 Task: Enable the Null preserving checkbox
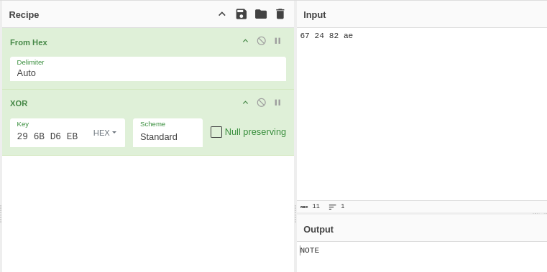216,132
